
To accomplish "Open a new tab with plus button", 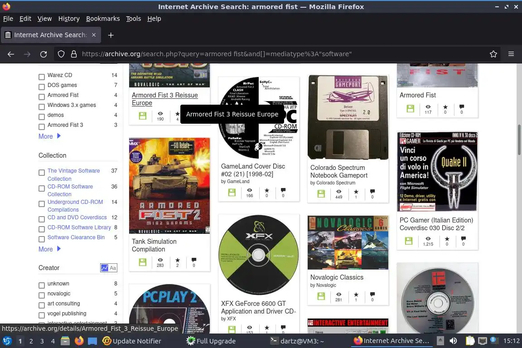I will [x=111, y=35].
